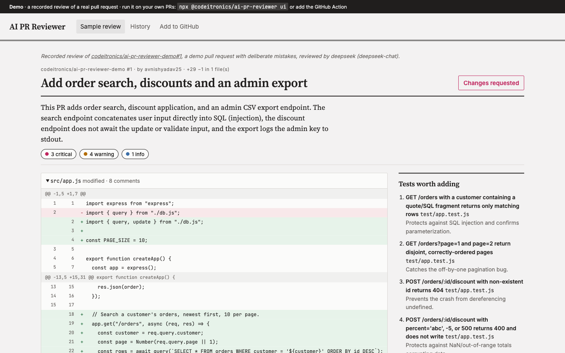The image size is (565, 353).
Task: Click the removed import query line
Action: click(214, 213)
